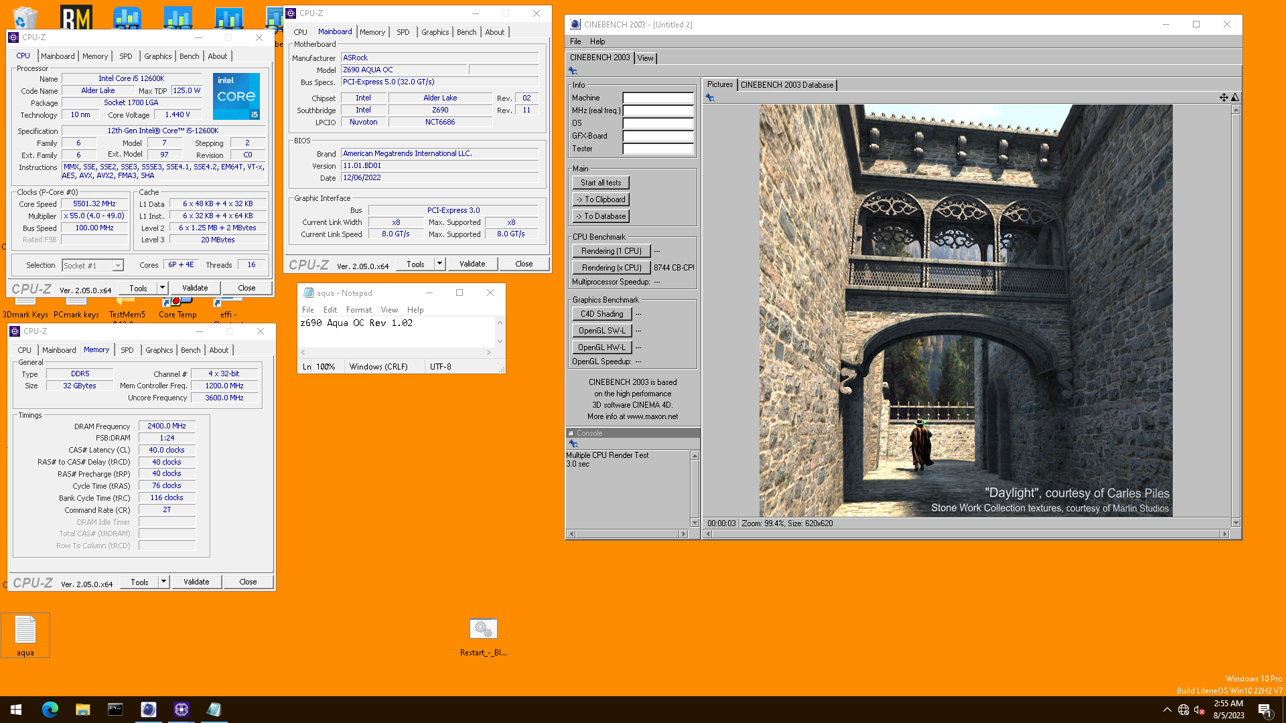
Task: Click the Machine input field in Cinebench
Action: pos(658,98)
